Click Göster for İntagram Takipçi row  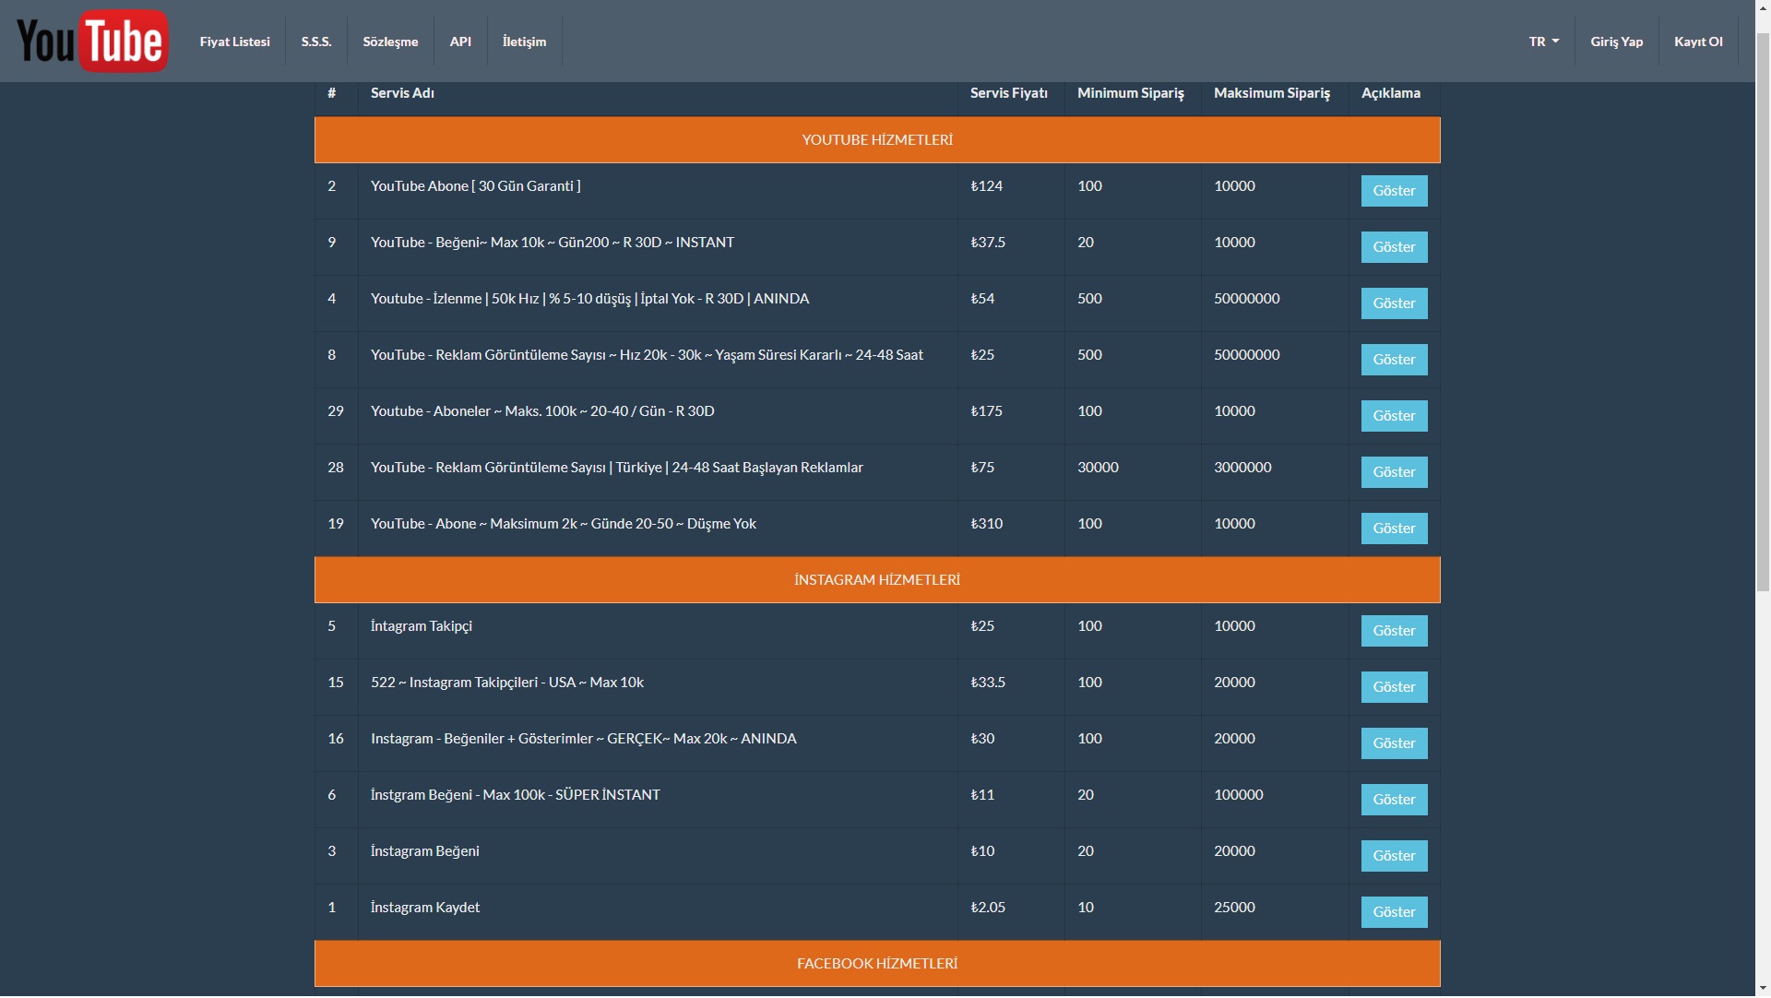pyautogui.click(x=1394, y=631)
